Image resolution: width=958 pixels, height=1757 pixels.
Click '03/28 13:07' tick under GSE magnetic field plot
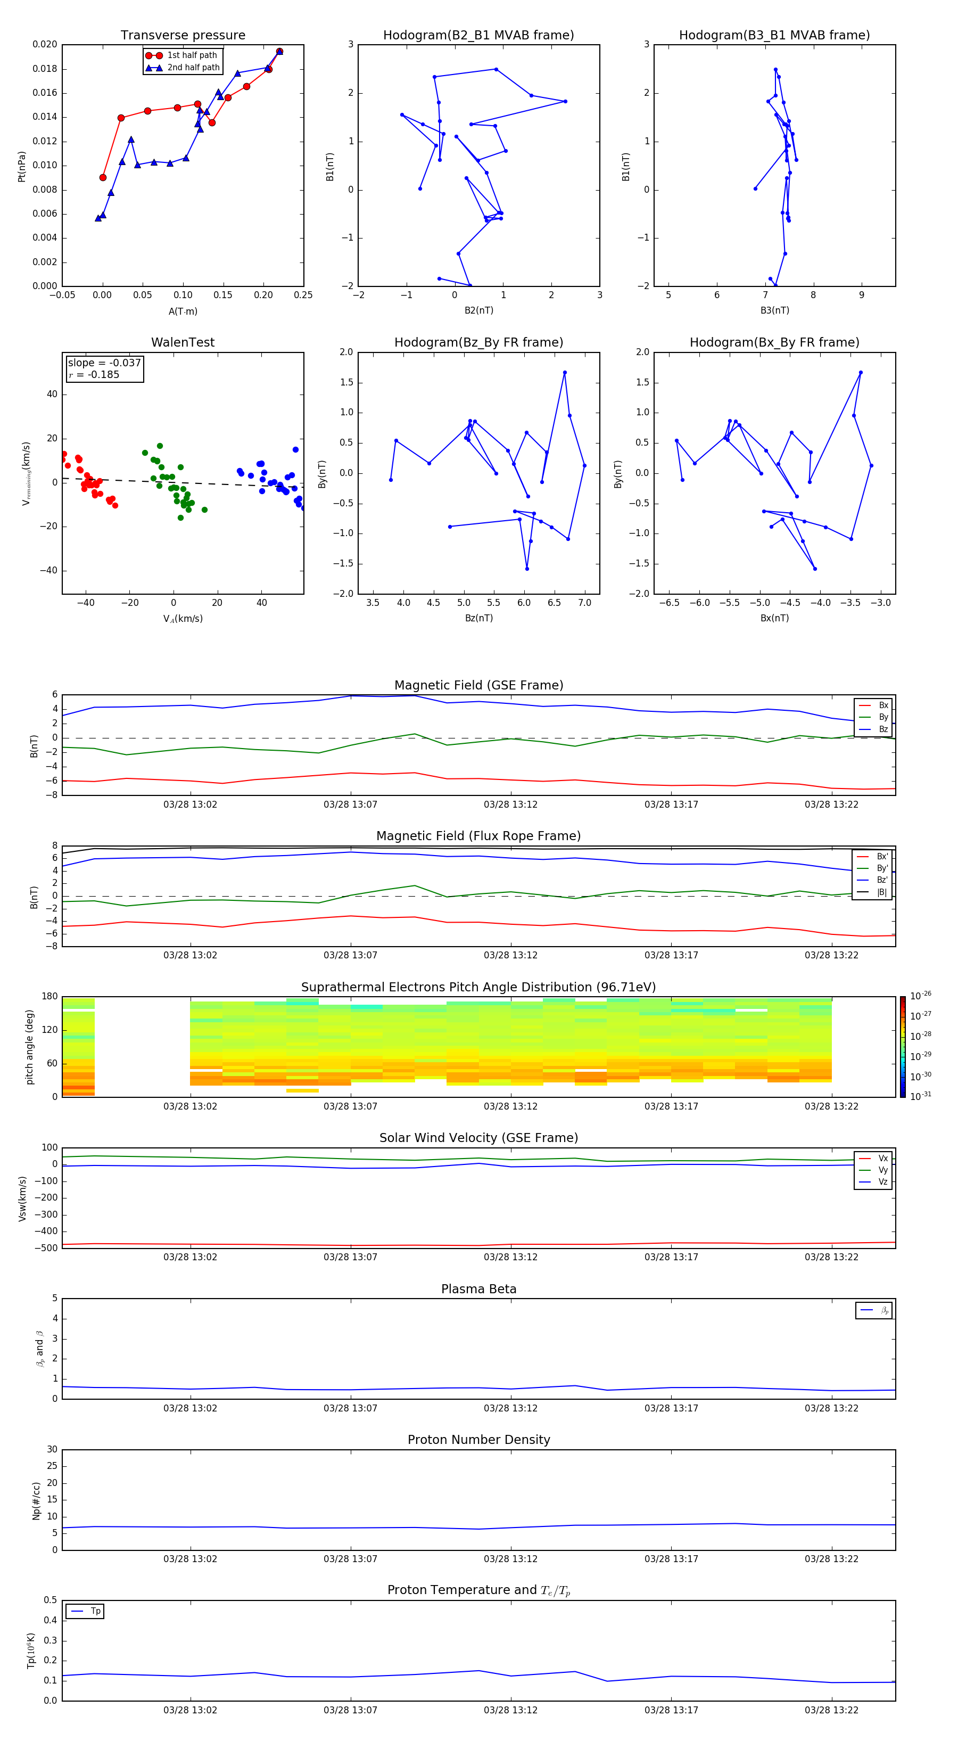(351, 805)
